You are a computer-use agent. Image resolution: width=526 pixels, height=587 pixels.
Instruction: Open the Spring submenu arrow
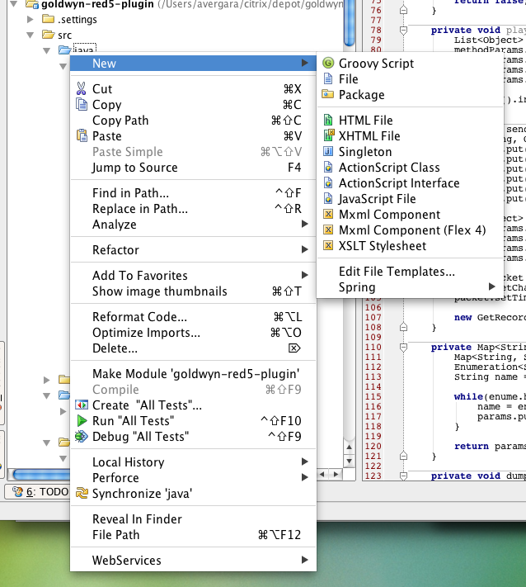coord(492,286)
